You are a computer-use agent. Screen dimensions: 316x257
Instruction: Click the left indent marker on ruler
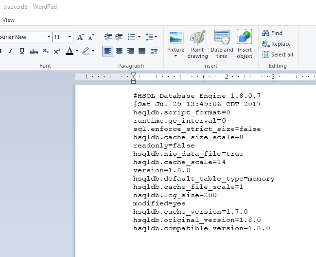pyautogui.click(x=133, y=81)
